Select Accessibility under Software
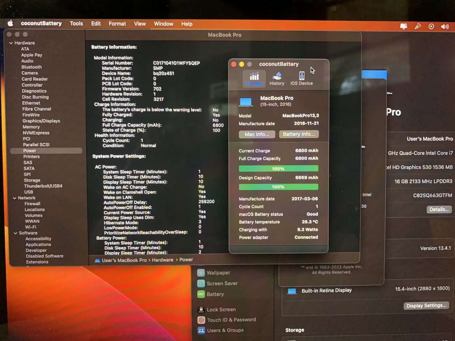The width and height of the screenshot is (455, 341). (x=38, y=239)
